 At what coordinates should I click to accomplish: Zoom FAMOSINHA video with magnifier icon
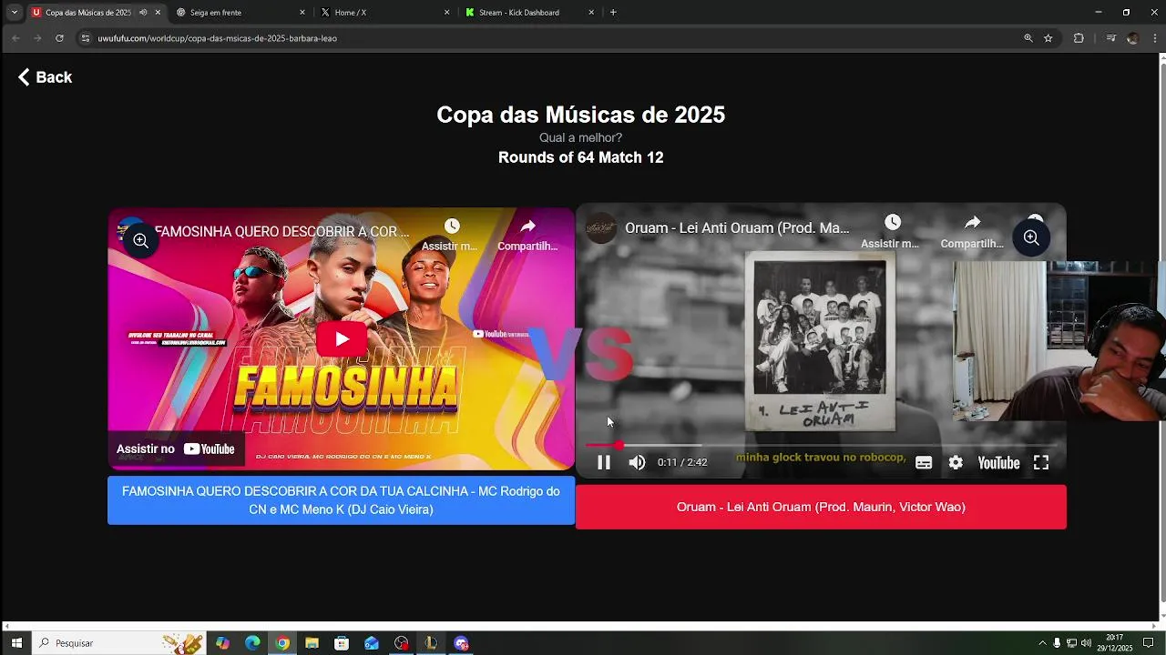(140, 240)
